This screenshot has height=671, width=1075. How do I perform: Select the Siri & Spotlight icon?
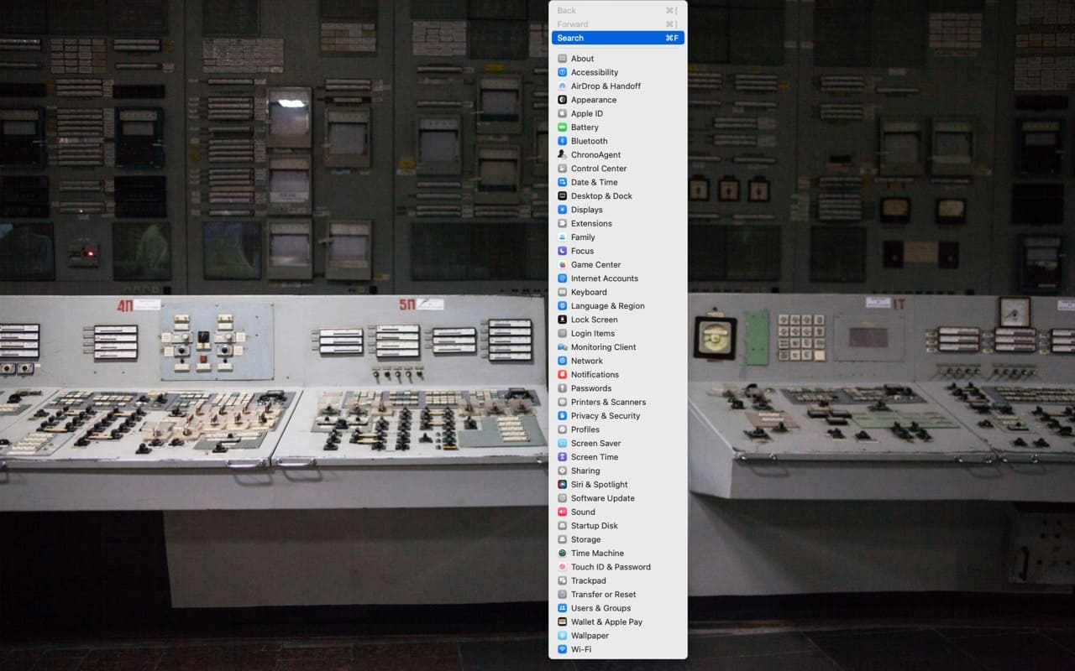click(x=561, y=484)
